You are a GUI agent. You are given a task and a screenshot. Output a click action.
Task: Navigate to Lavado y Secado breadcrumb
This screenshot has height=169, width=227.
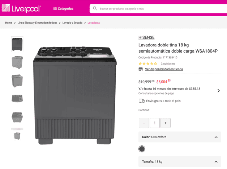pos(72,23)
